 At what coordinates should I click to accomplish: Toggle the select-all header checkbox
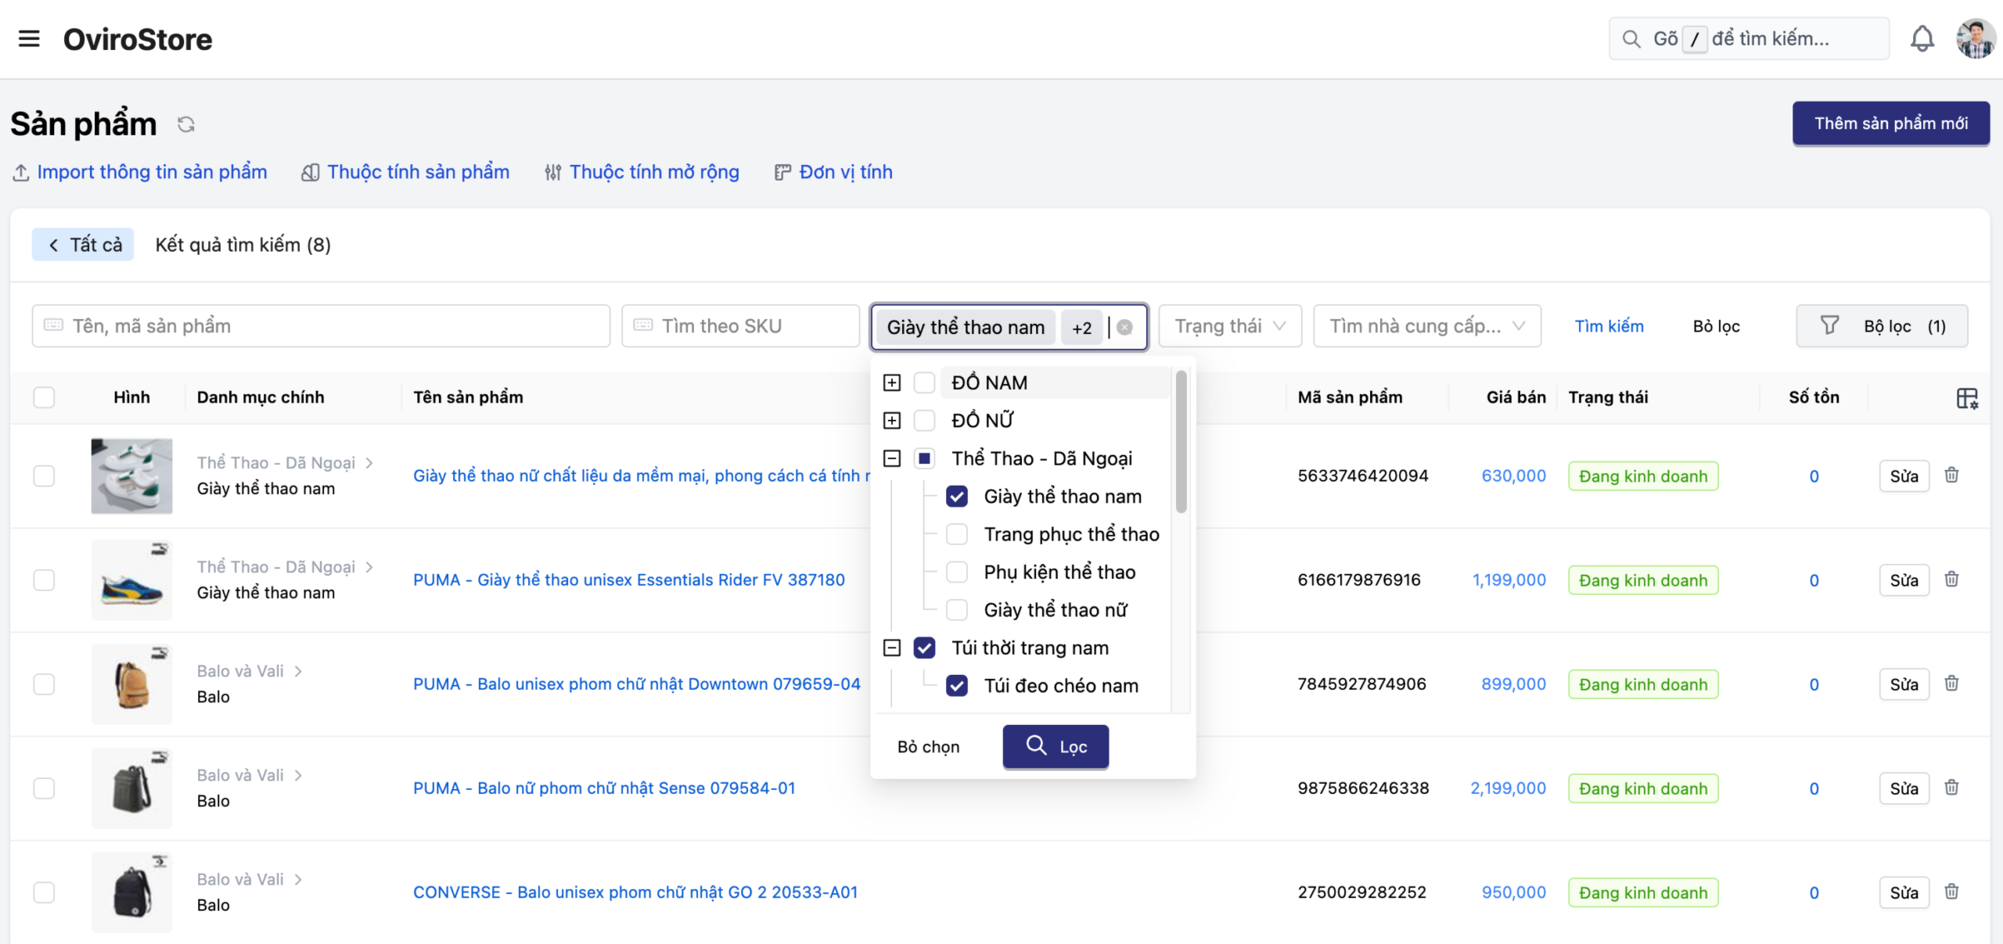point(45,397)
